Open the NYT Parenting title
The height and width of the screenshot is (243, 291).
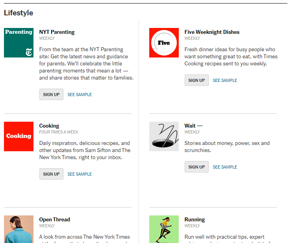coord(57,32)
